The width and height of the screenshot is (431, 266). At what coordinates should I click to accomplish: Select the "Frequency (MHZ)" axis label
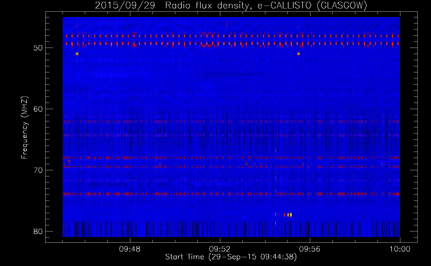[x=25, y=128]
